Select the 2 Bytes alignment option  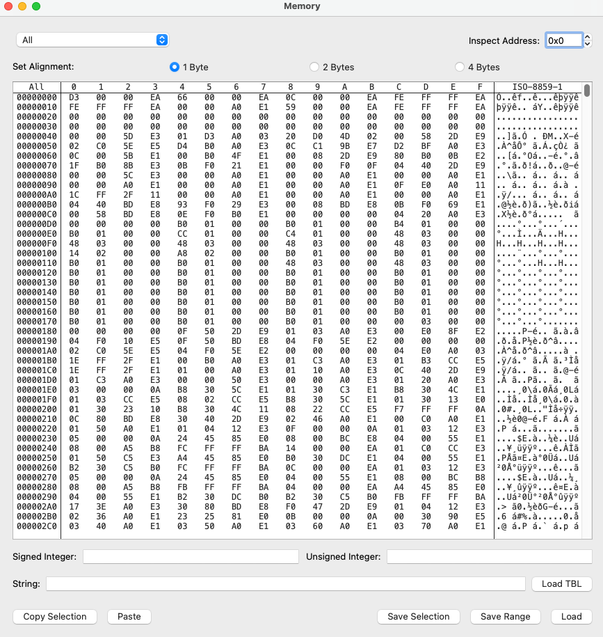(x=314, y=67)
